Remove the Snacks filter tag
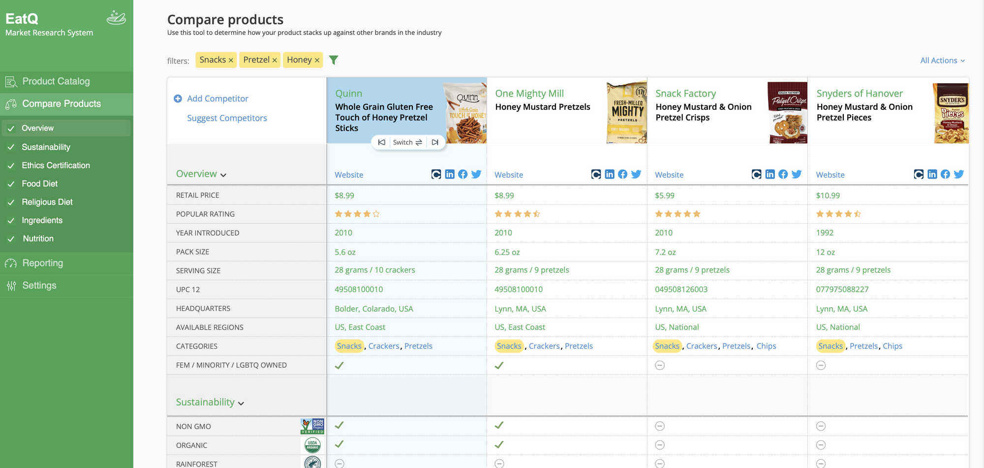984x468 pixels. pos(231,60)
